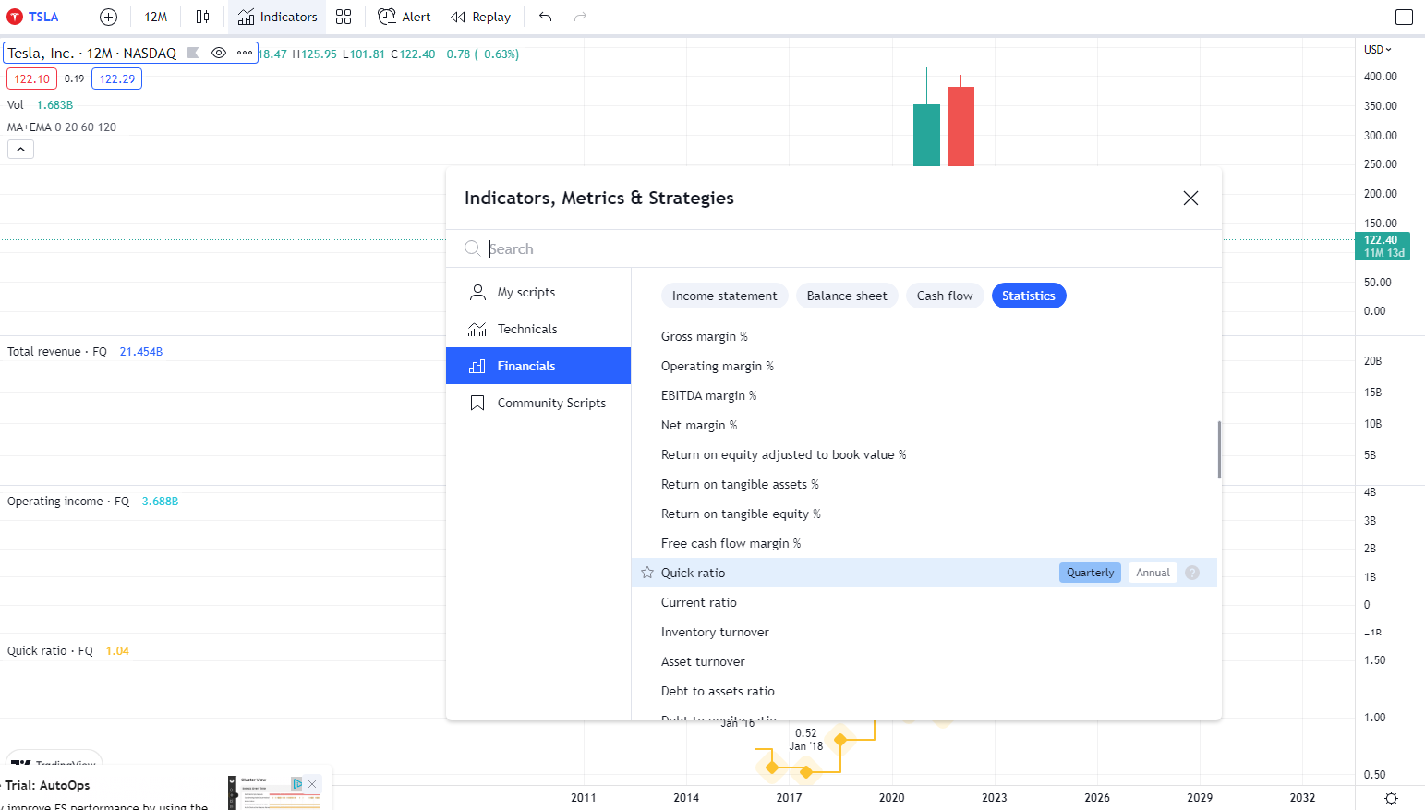Add the Inventory turnover metric
1425x810 pixels.
[924, 632]
